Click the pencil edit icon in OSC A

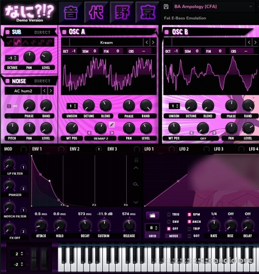coord(112,125)
